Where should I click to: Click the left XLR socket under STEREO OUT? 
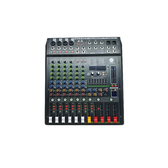point(108,43)
